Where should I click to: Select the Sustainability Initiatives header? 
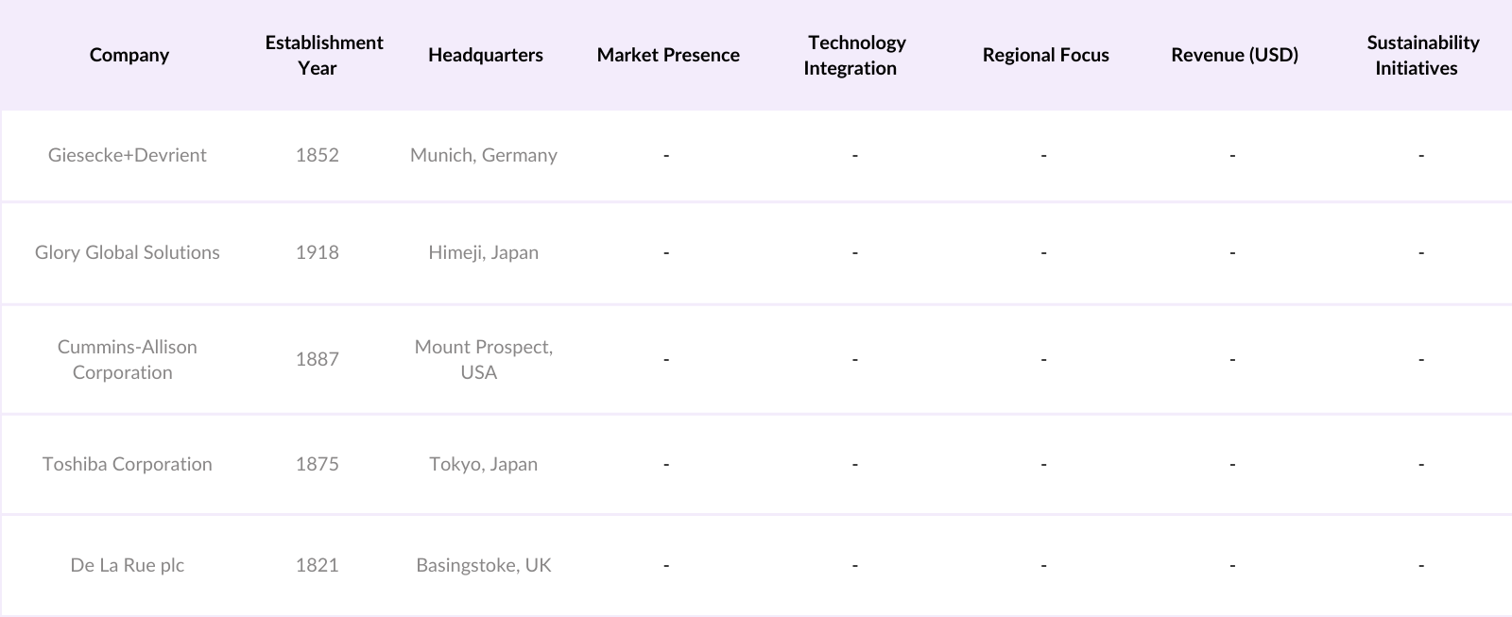tap(1421, 55)
